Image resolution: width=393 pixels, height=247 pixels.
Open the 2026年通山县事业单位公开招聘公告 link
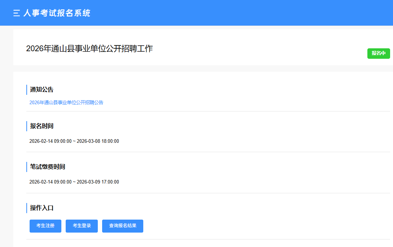66,102
